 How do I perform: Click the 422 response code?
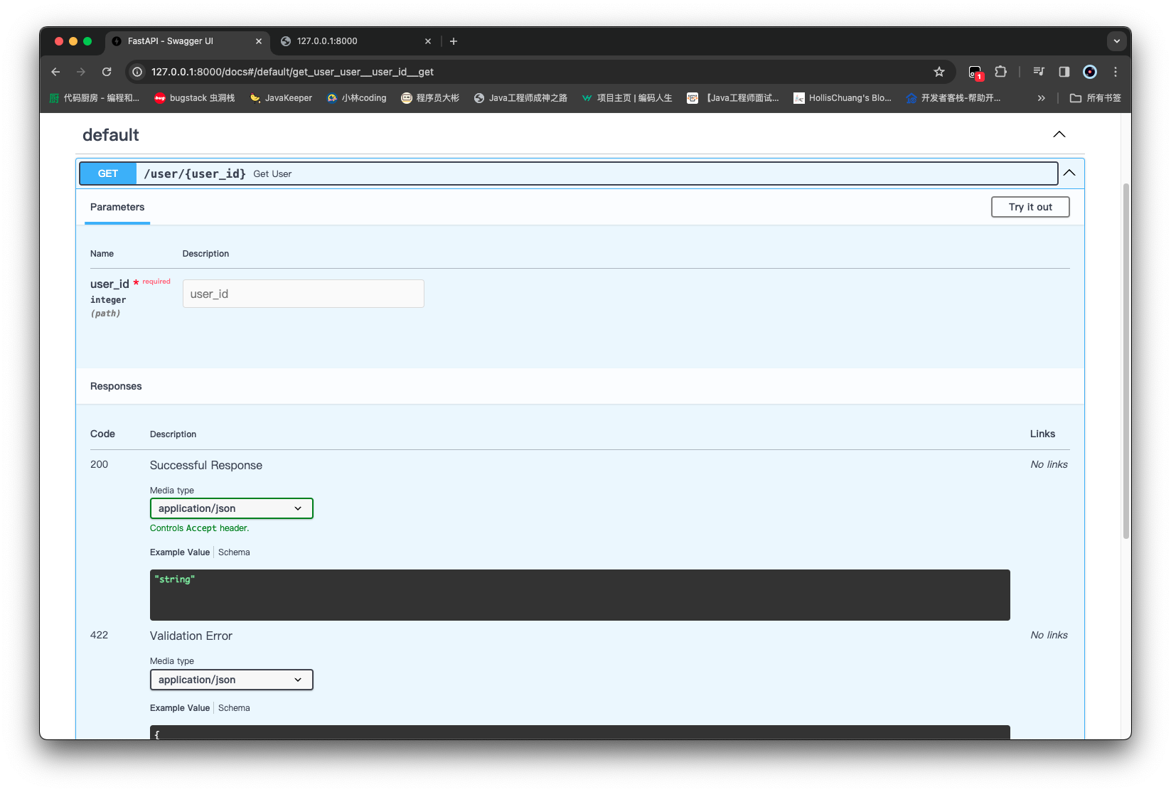point(100,635)
